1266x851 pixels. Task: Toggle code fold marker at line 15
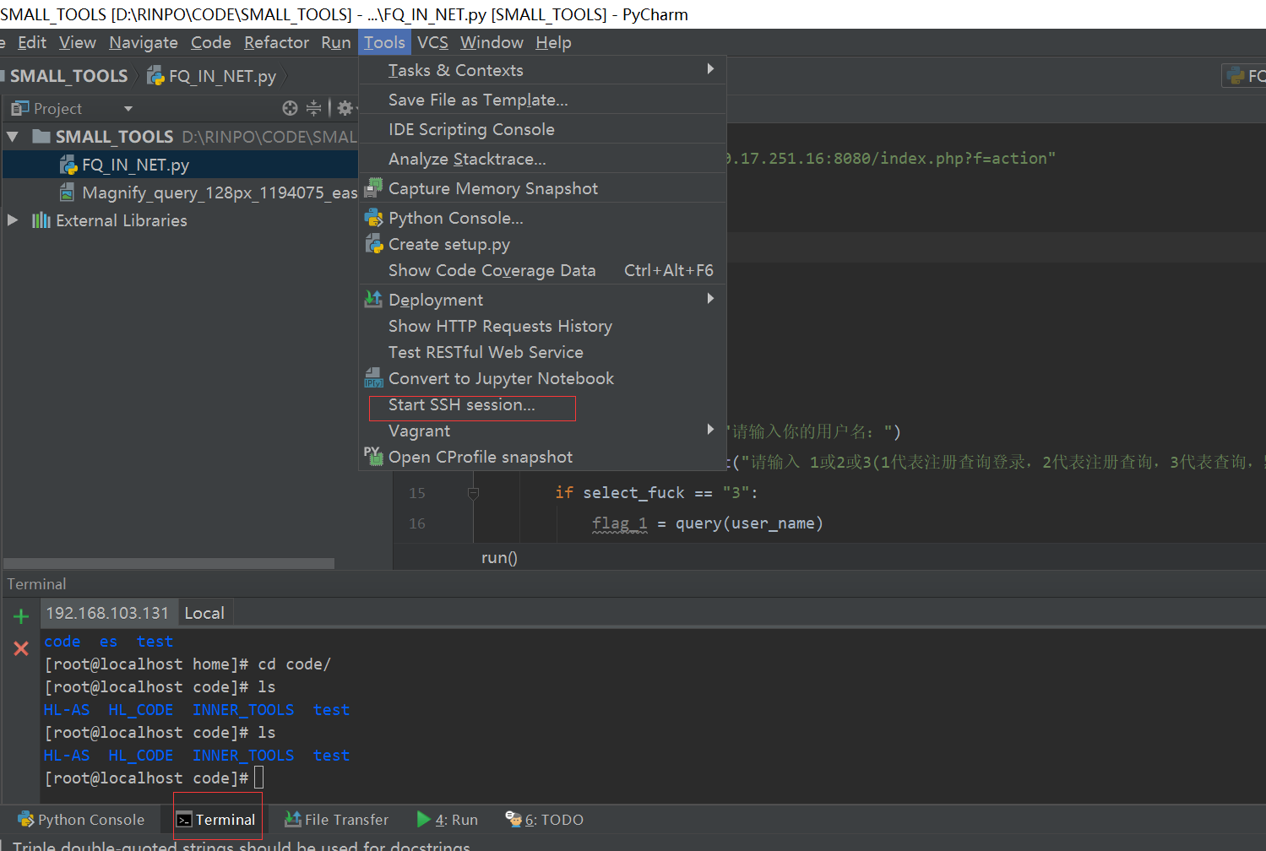point(473,493)
